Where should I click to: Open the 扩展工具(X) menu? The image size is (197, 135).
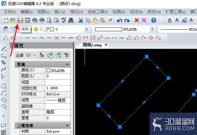(175, 12)
